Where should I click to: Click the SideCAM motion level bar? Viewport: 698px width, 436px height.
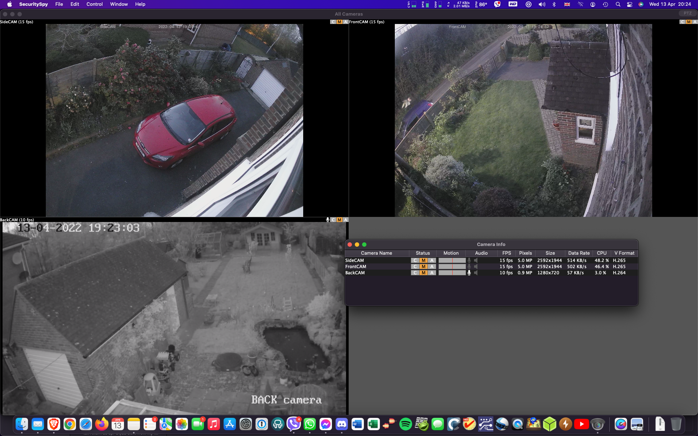(x=452, y=261)
